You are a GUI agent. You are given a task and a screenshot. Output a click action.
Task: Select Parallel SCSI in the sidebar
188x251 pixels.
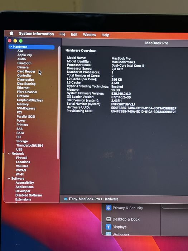tap(26, 117)
